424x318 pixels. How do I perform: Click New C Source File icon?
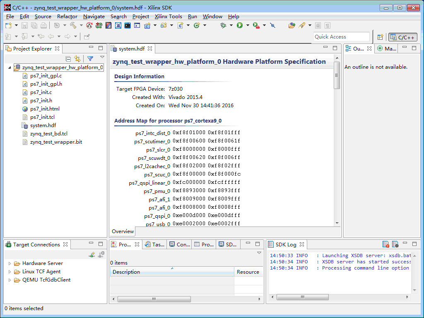point(181,25)
